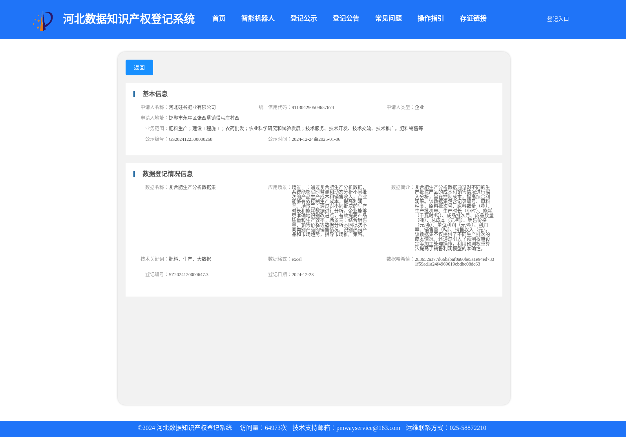Viewport: 626px width, 437px height.
Task: Select the 数据简介 description paragraph
Action: click(x=454, y=218)
